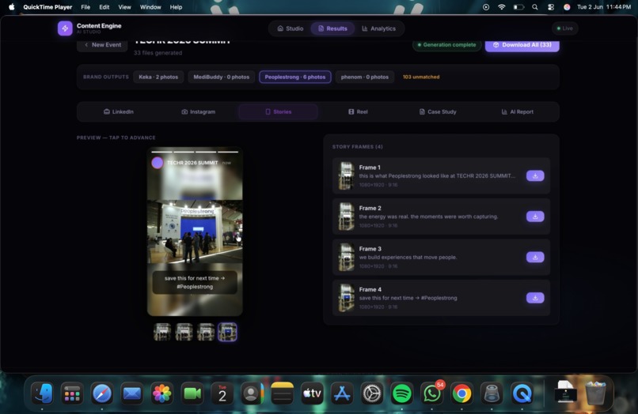Open Safari from the Dock

click(x=102, y=393)
